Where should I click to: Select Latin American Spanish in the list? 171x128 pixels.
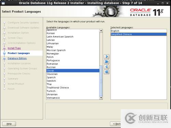(x=73, y=37)
